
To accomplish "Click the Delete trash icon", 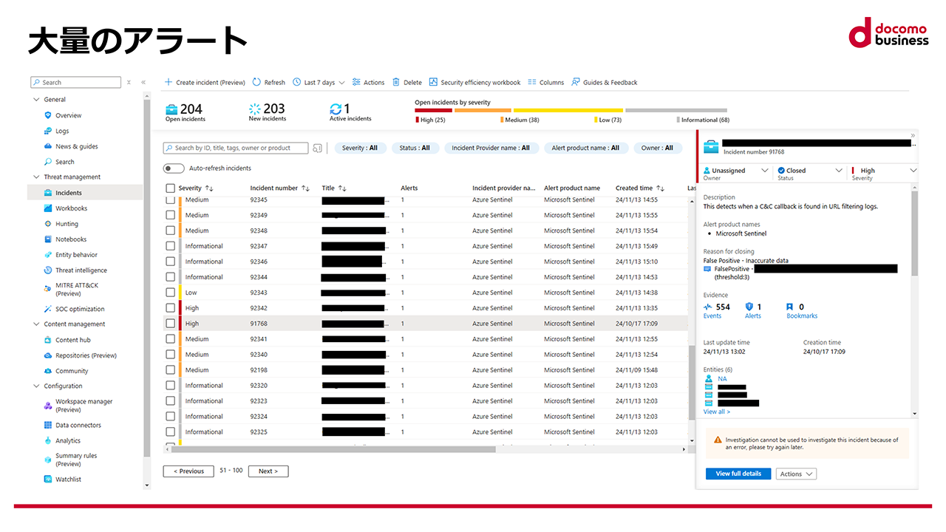I will pyautogui.click(x=396, y=82).
